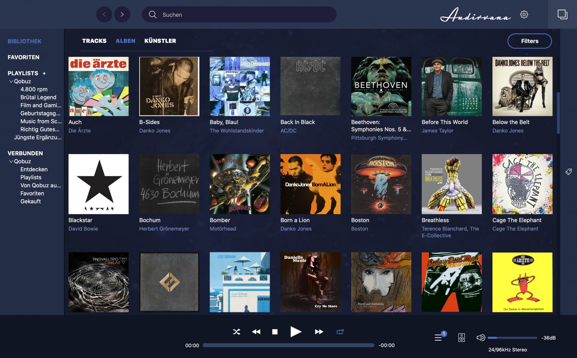Select the PLAYLISTS heading

[23, 73]
